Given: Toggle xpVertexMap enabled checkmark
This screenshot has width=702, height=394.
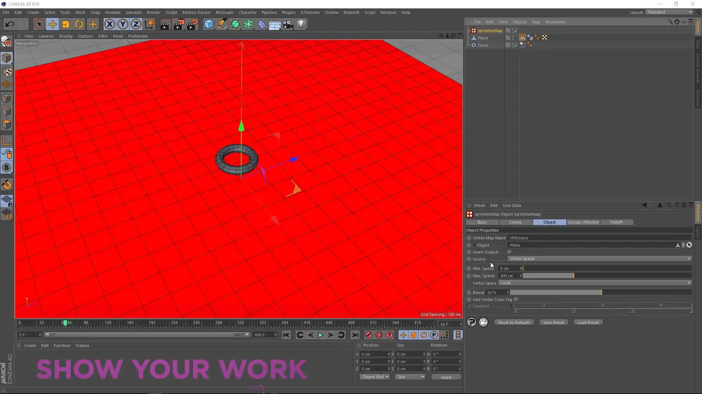Looking at the screenshot, I should [x=516, y=31].
